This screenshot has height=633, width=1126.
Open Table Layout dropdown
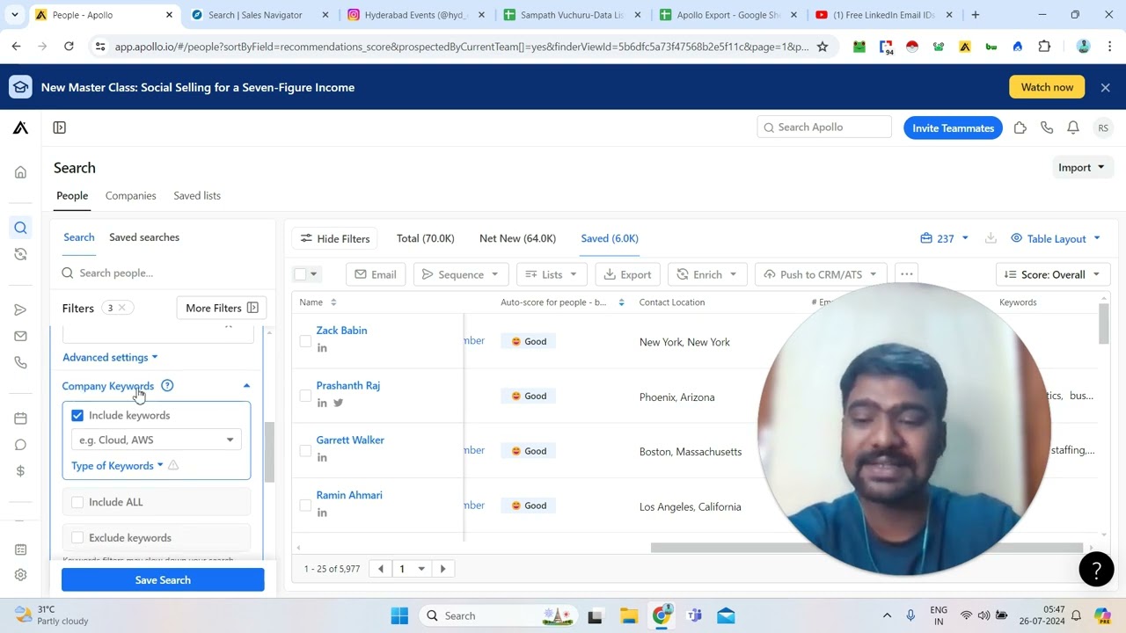(1056, 238)
